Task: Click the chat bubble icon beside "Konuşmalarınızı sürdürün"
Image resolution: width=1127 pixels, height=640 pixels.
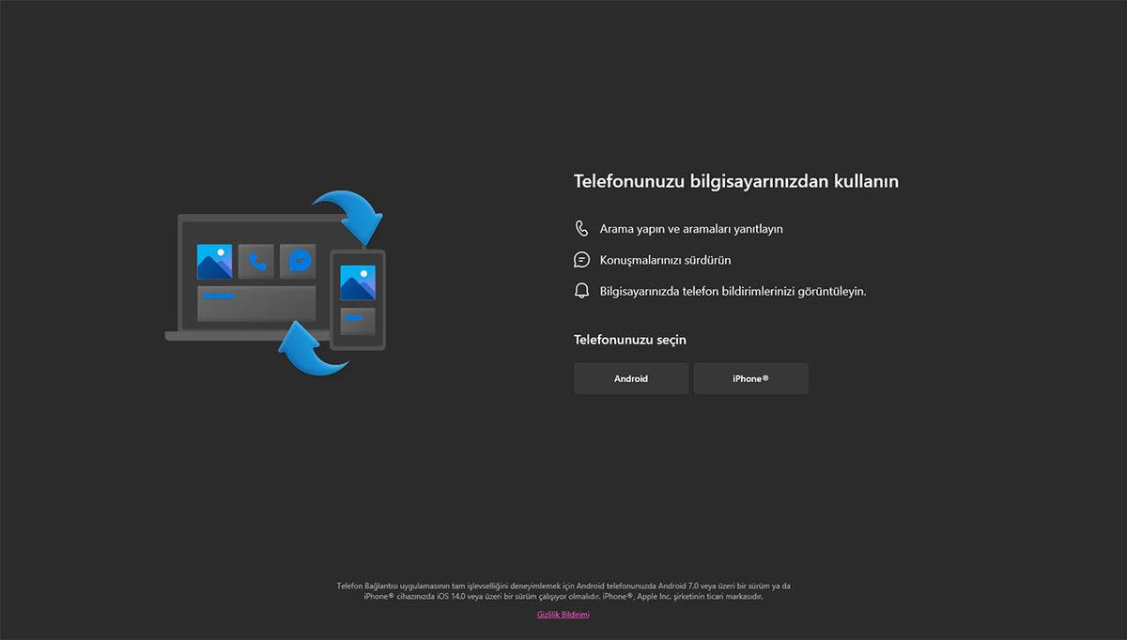Action: 580,259
